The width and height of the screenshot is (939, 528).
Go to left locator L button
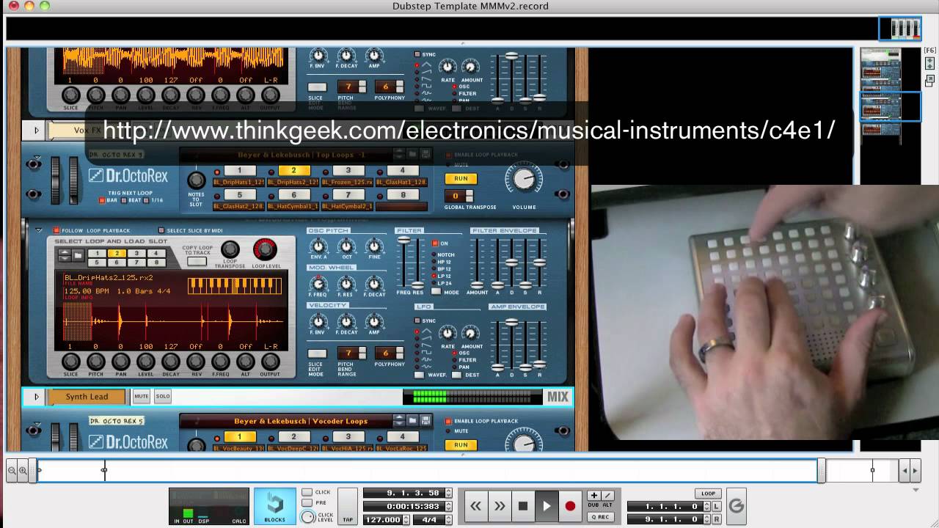[716, 507]
